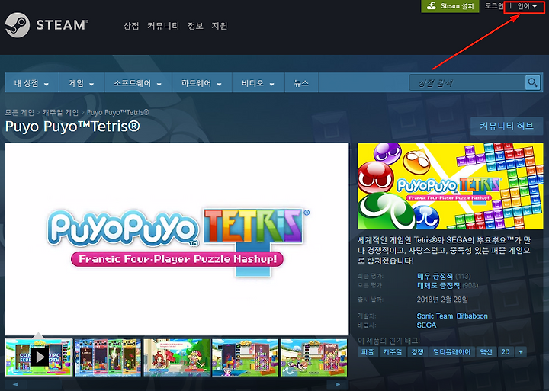549x391 pixels.
Task: Select the 멀티플레이어 tag
Action: point(451,352)
